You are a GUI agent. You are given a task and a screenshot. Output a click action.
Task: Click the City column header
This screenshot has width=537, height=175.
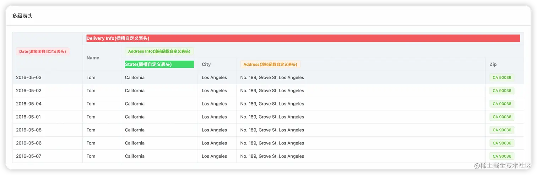(x=206, y=64)
